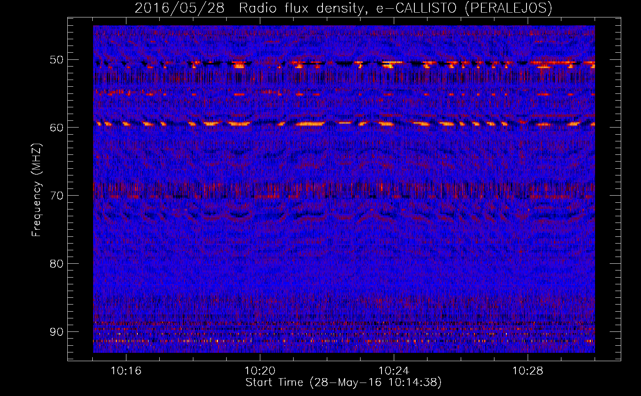Click the 2016/05/28 date in title
Screen dimensions: 641x396
pyautogui.click(x=180, y=8)
